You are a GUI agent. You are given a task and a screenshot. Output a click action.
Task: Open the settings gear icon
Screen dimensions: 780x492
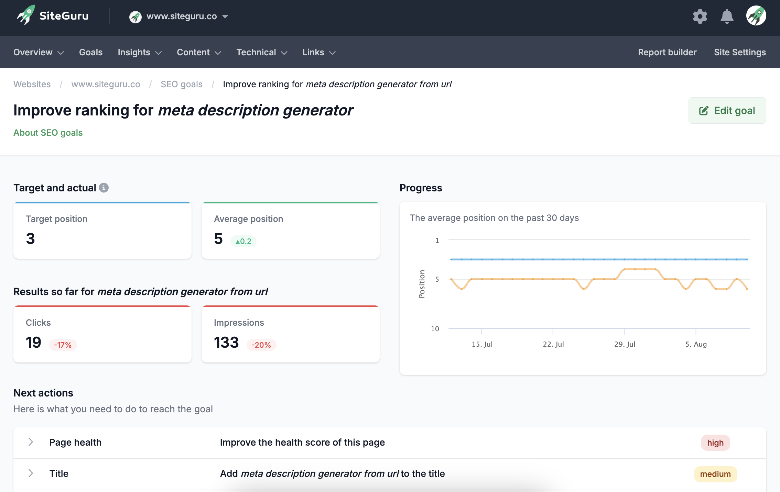(x=700, y=16)
